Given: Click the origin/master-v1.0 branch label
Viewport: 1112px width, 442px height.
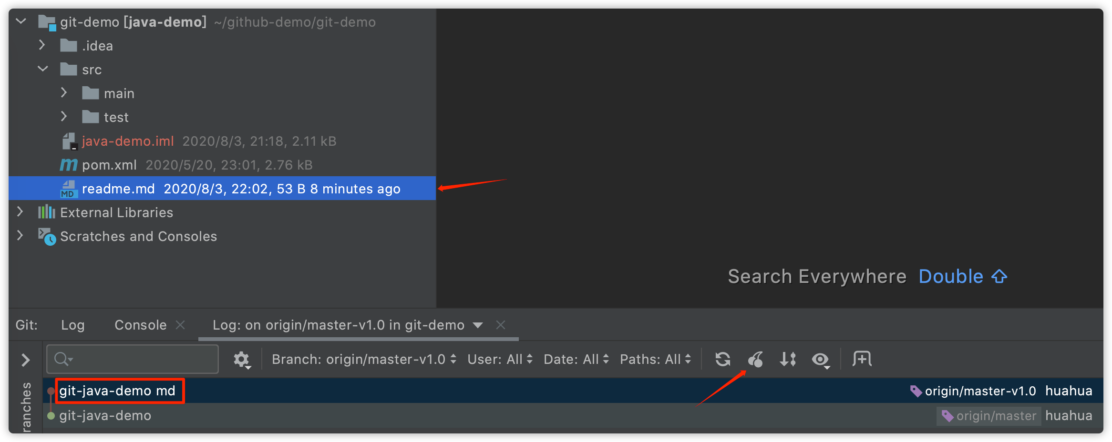Looking at the screenshot, I should tap(980, 391).
